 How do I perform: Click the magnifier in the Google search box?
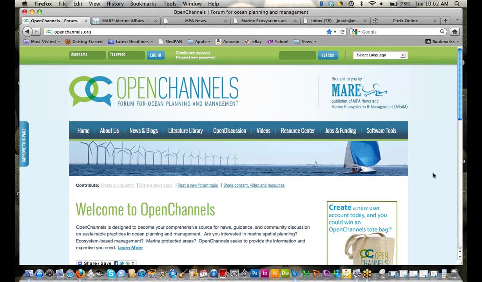[442, 32]
